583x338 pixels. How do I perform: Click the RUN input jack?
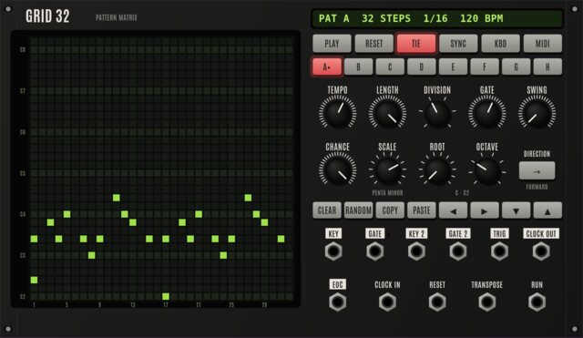coord(537,302)
